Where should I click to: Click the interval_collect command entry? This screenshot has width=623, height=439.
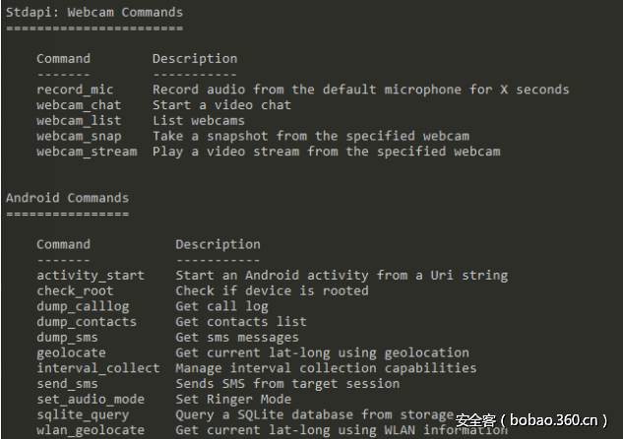(97, 368)
